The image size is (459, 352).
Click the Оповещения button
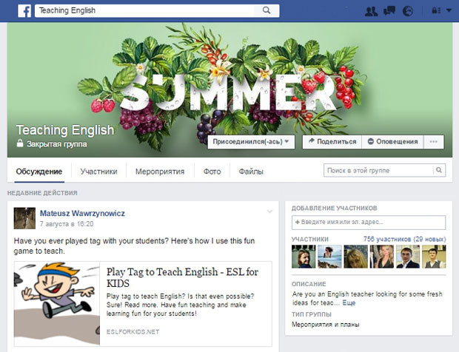pyautogui.click(x=392, y=142)
